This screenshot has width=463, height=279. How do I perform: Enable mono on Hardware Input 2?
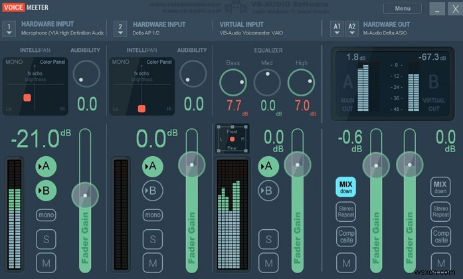click(153, 215)
